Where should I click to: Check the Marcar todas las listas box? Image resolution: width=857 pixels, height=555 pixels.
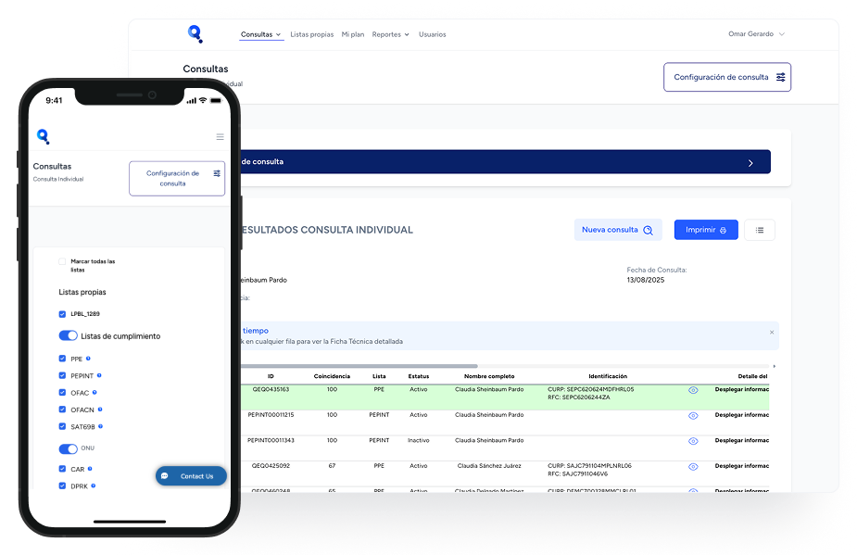click(x=62, y=262)
